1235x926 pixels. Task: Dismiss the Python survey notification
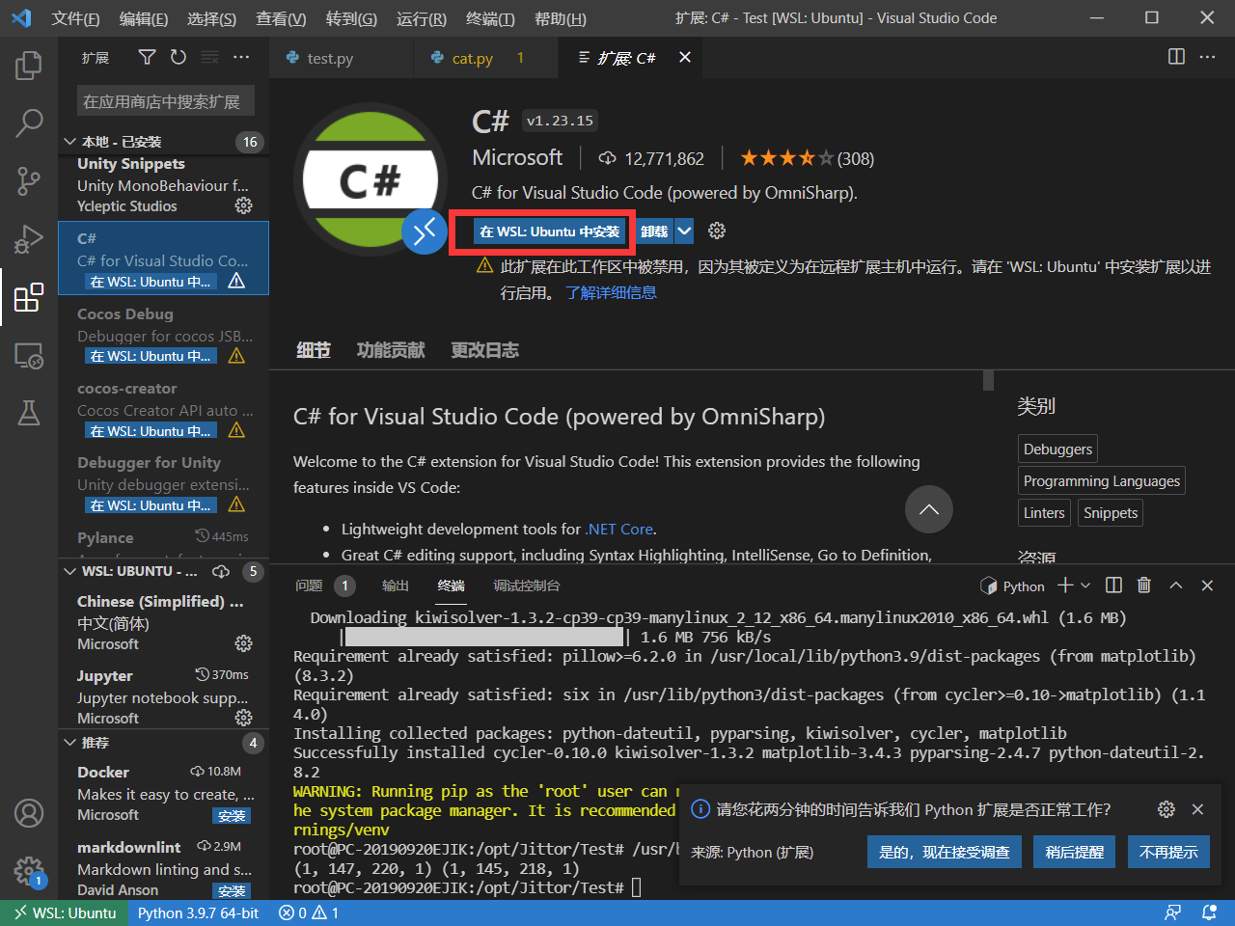1197,809
